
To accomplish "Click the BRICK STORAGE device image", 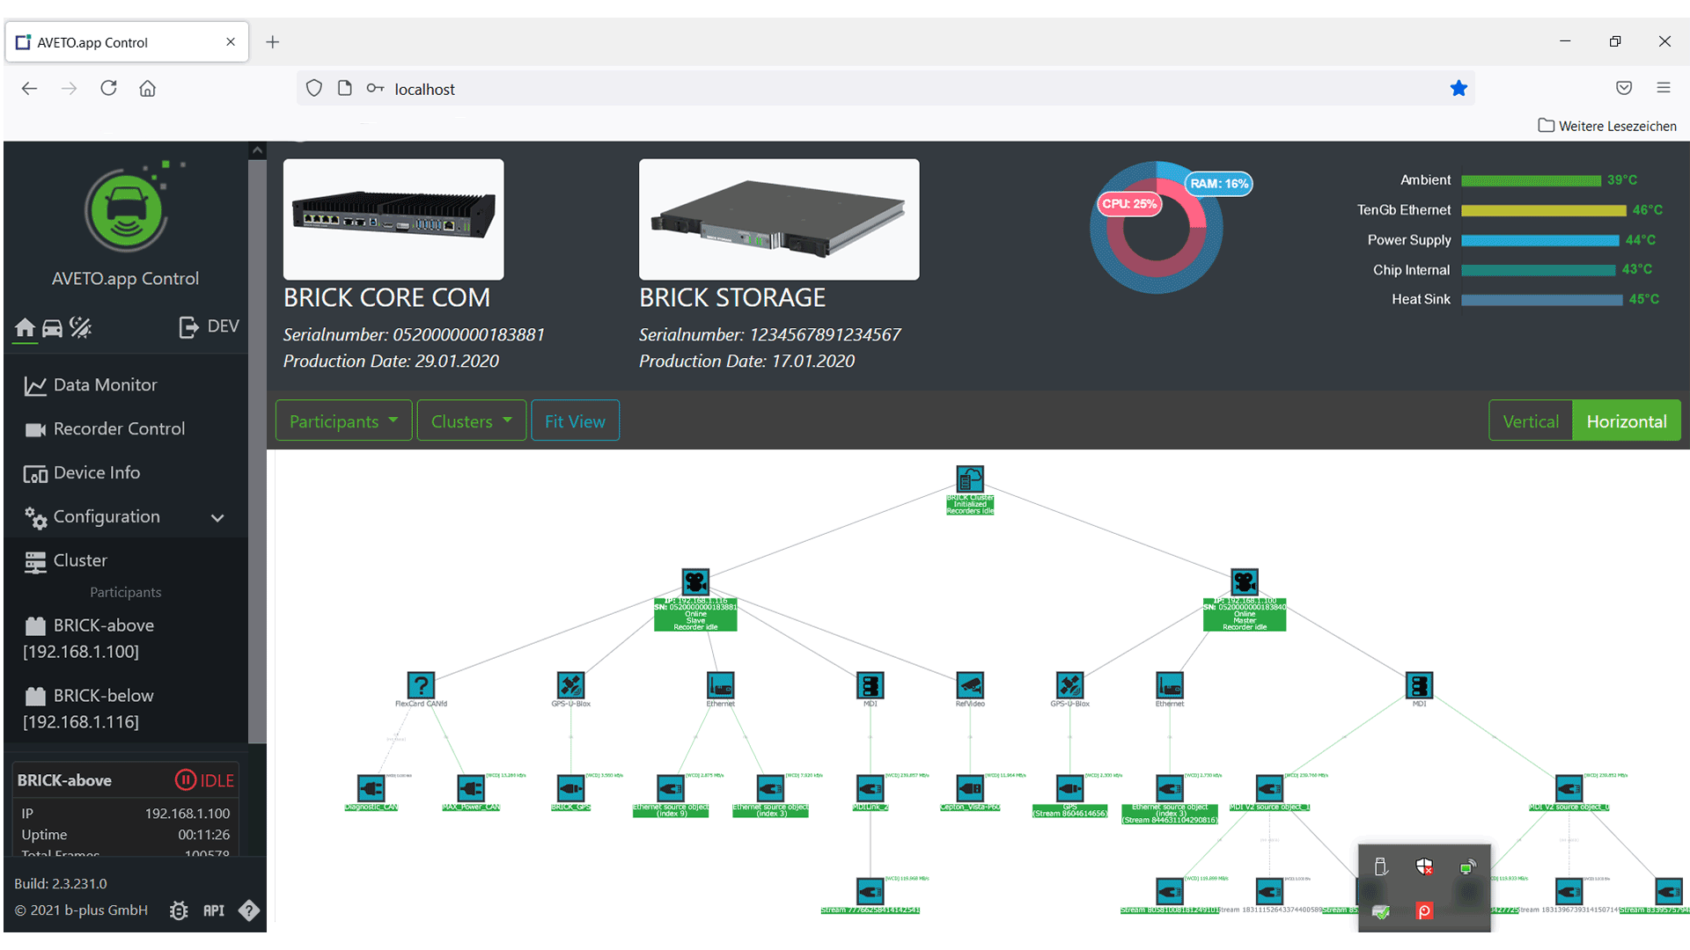I will click(779, 219).
